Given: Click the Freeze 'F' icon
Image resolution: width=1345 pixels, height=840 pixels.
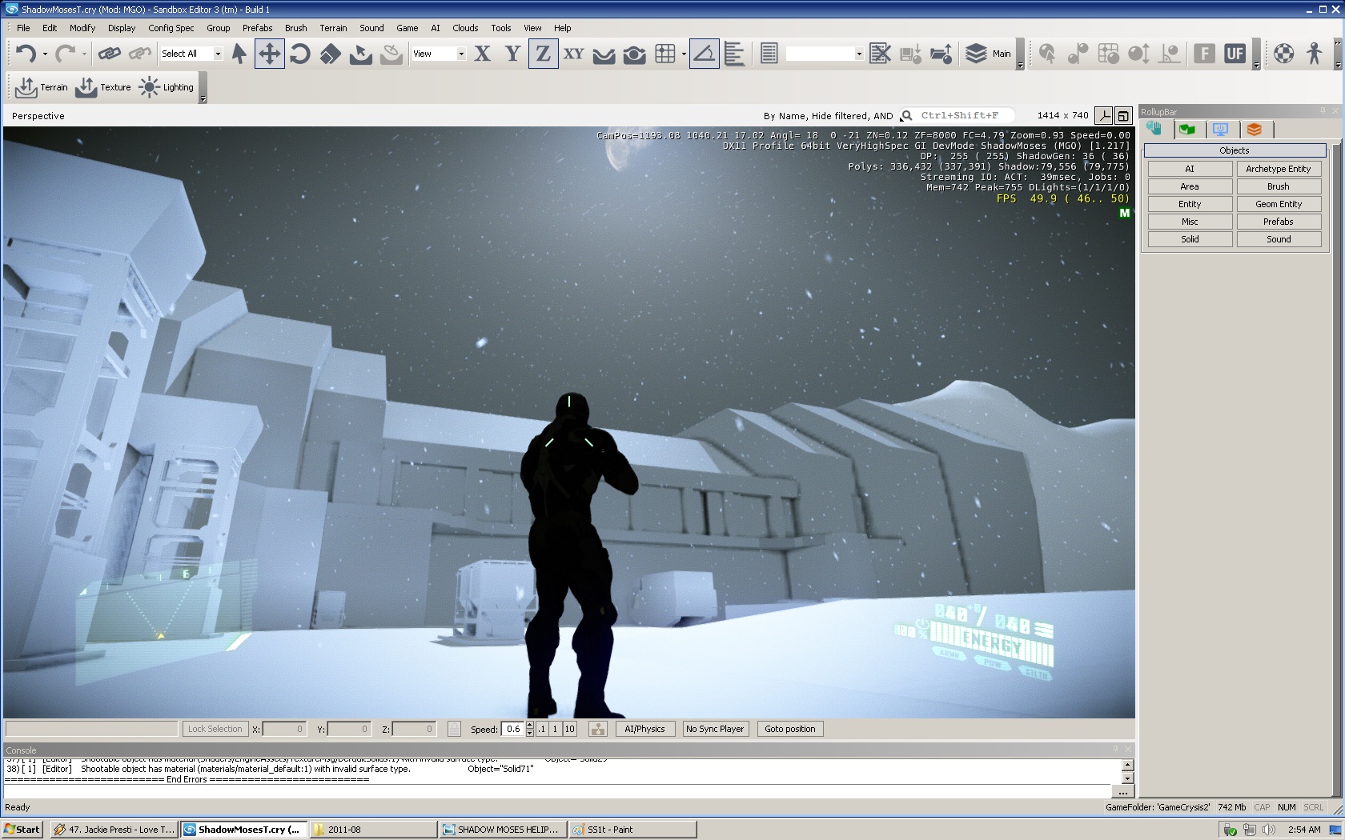Looking at the screenshot, I should [x=1204, y=54].
